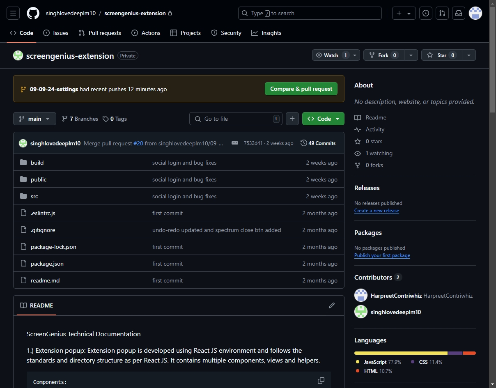Click the readme.md file icon
Viewport: 496px width, 388px height.
coord(23,280)
